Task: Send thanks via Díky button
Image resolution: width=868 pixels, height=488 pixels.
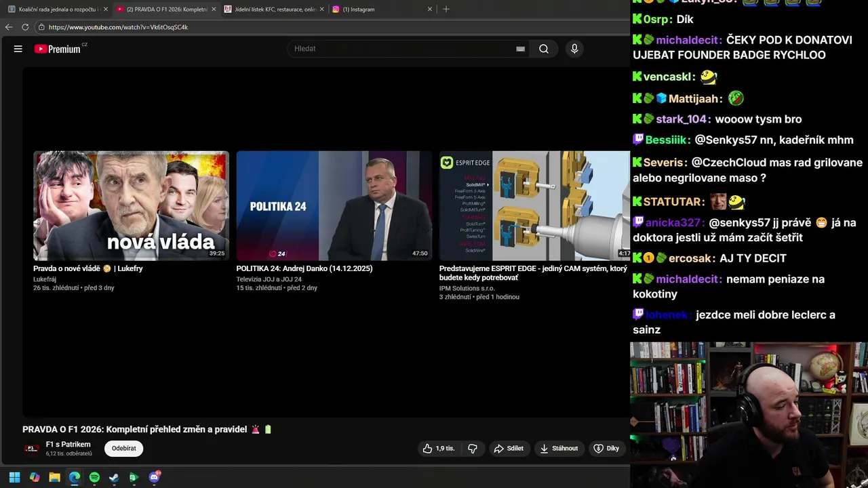Action: point(606,448)
